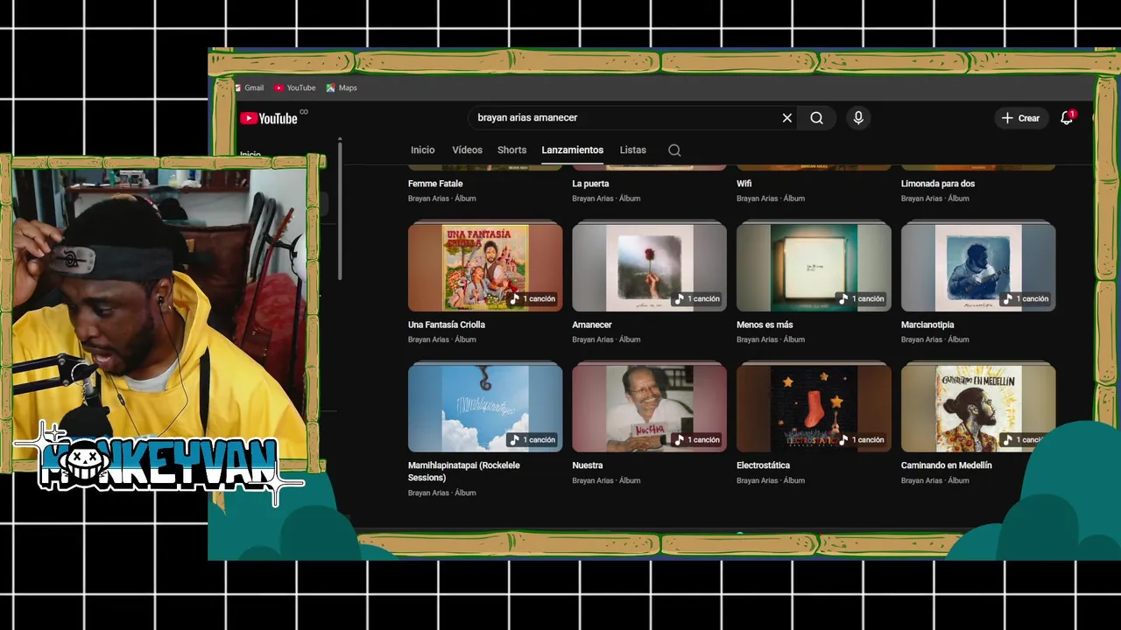The width and height of the screenshot is (1121, 630).
Task: Open Una Fantasía Criolla album thumbnail
Action: point(485,267)
